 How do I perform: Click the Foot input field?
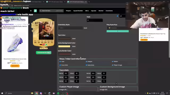95,20
